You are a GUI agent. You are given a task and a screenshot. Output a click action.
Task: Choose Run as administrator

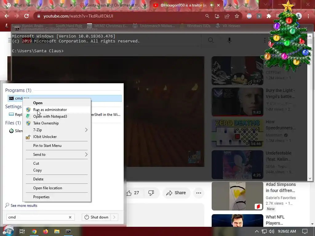pyautogui.click(x=57, y=110)
